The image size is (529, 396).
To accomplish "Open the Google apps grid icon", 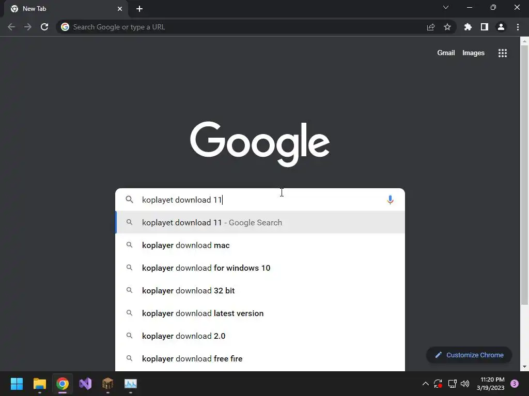I will (x=503, y=53).
